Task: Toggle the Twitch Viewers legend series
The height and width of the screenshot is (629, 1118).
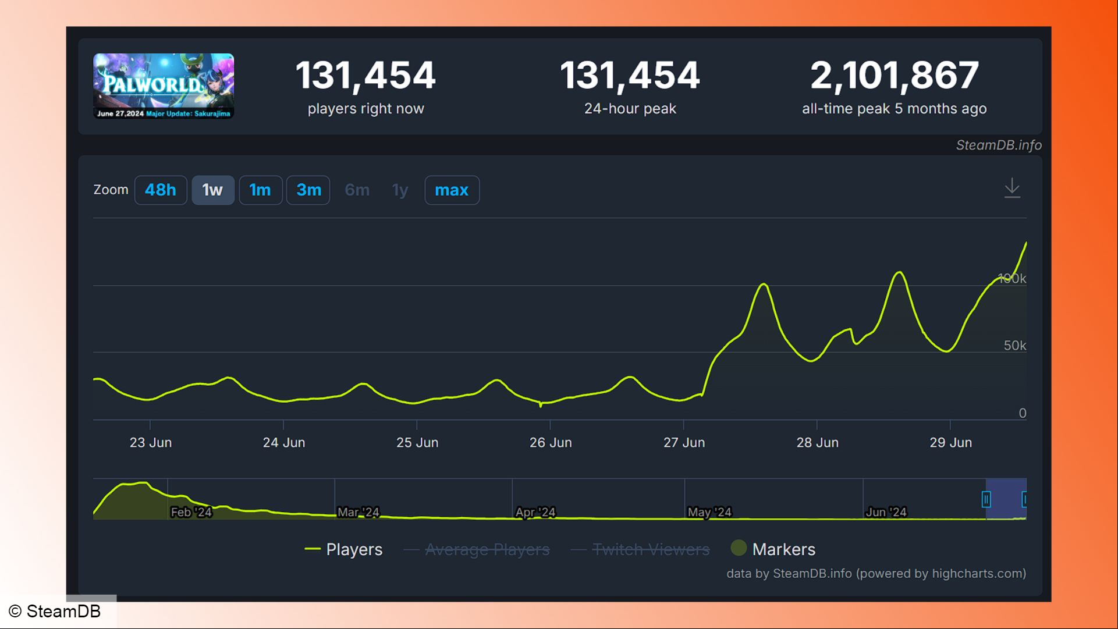Action: [x=640, y=549]
